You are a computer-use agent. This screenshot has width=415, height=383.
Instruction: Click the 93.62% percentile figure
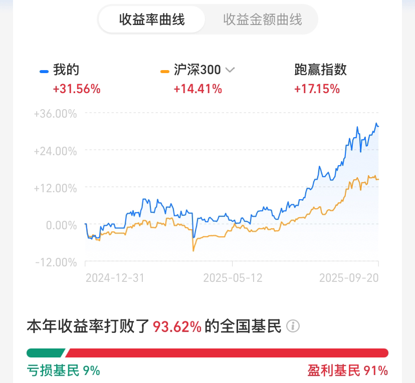177,326
